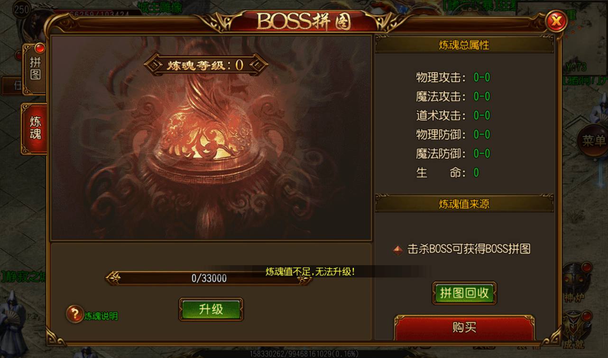Viewport: 608px width, 358px height.
Task: Click the experience bar at bottom
Action: click(x=304, y=354)
